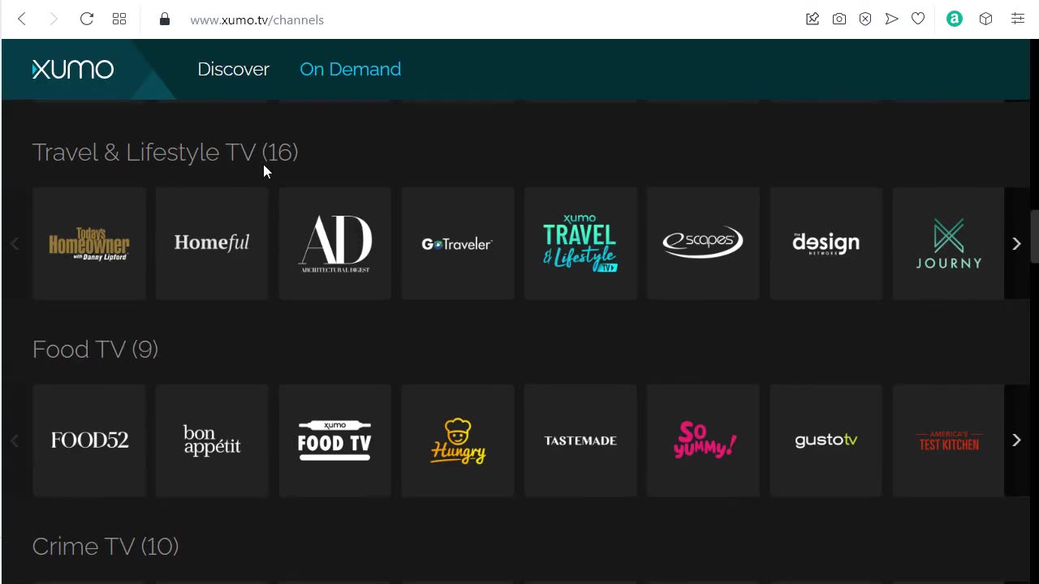Image resolution: width=1039 pixels, height=584 pixels.
Task: Reload the page
Action: tap(87, 19)
